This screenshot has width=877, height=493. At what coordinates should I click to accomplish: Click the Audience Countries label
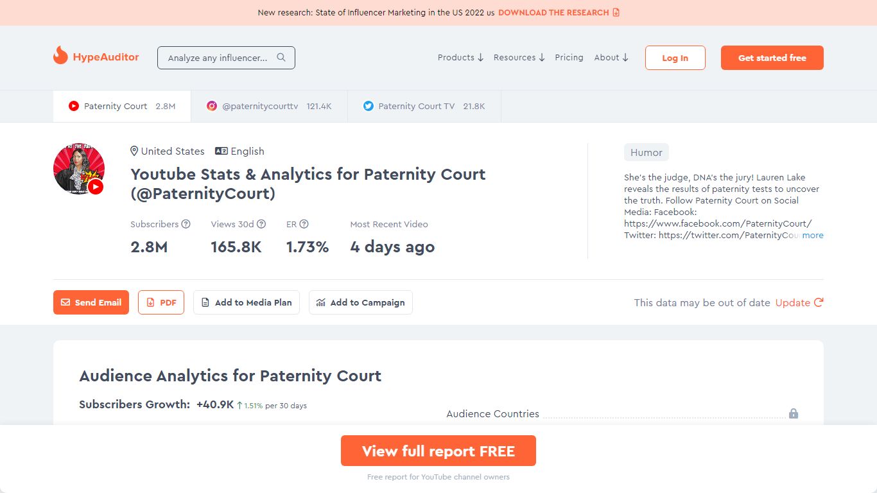tap(492, 414)
